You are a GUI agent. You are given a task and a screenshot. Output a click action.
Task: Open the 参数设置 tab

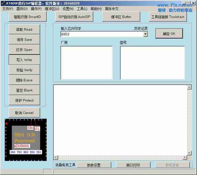click(94, 165)
